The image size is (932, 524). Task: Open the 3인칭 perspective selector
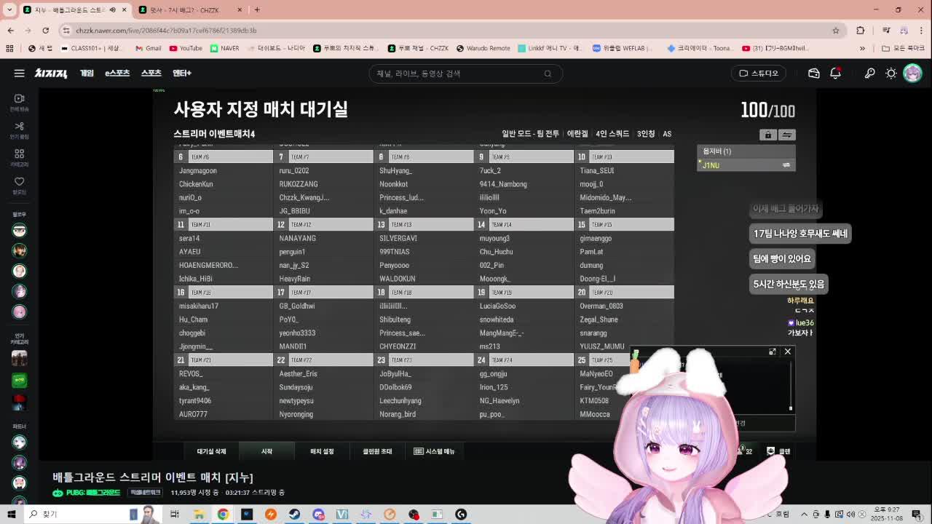coord(644,134)
